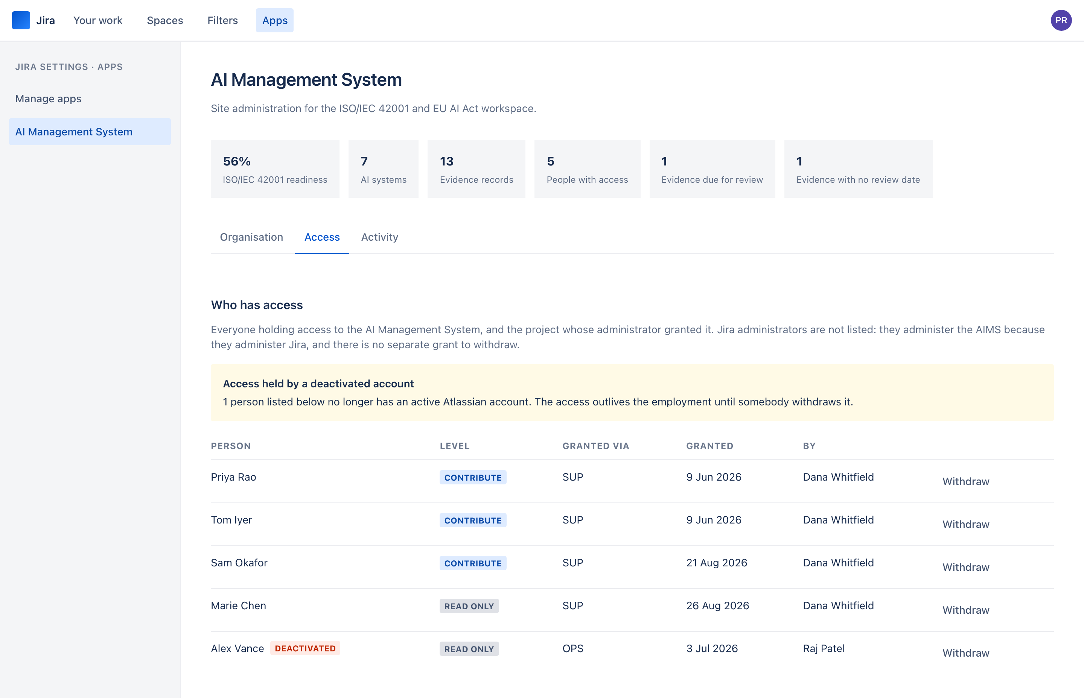Withdraw access for Tom Iyer

click(965, 524)
